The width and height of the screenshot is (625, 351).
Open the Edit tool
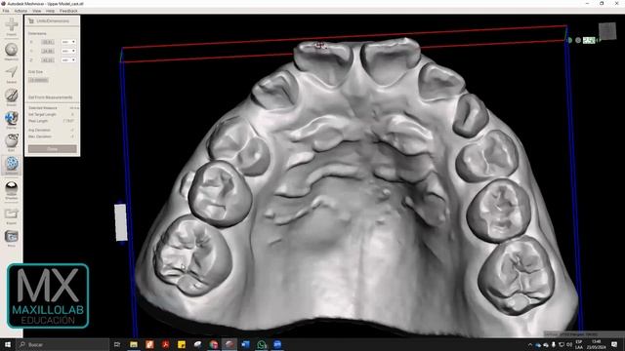click(11, 142)
